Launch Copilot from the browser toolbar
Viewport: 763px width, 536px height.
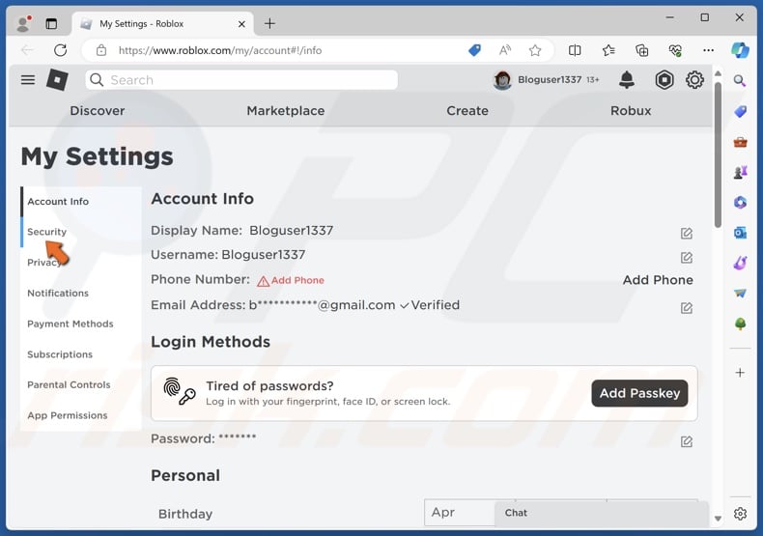(x=740, y=50)
